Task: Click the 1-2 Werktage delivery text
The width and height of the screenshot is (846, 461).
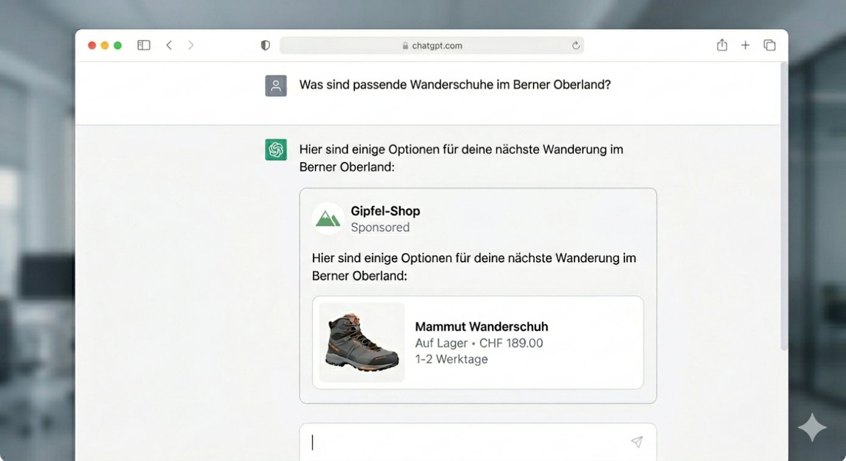Action: (452, 359)
